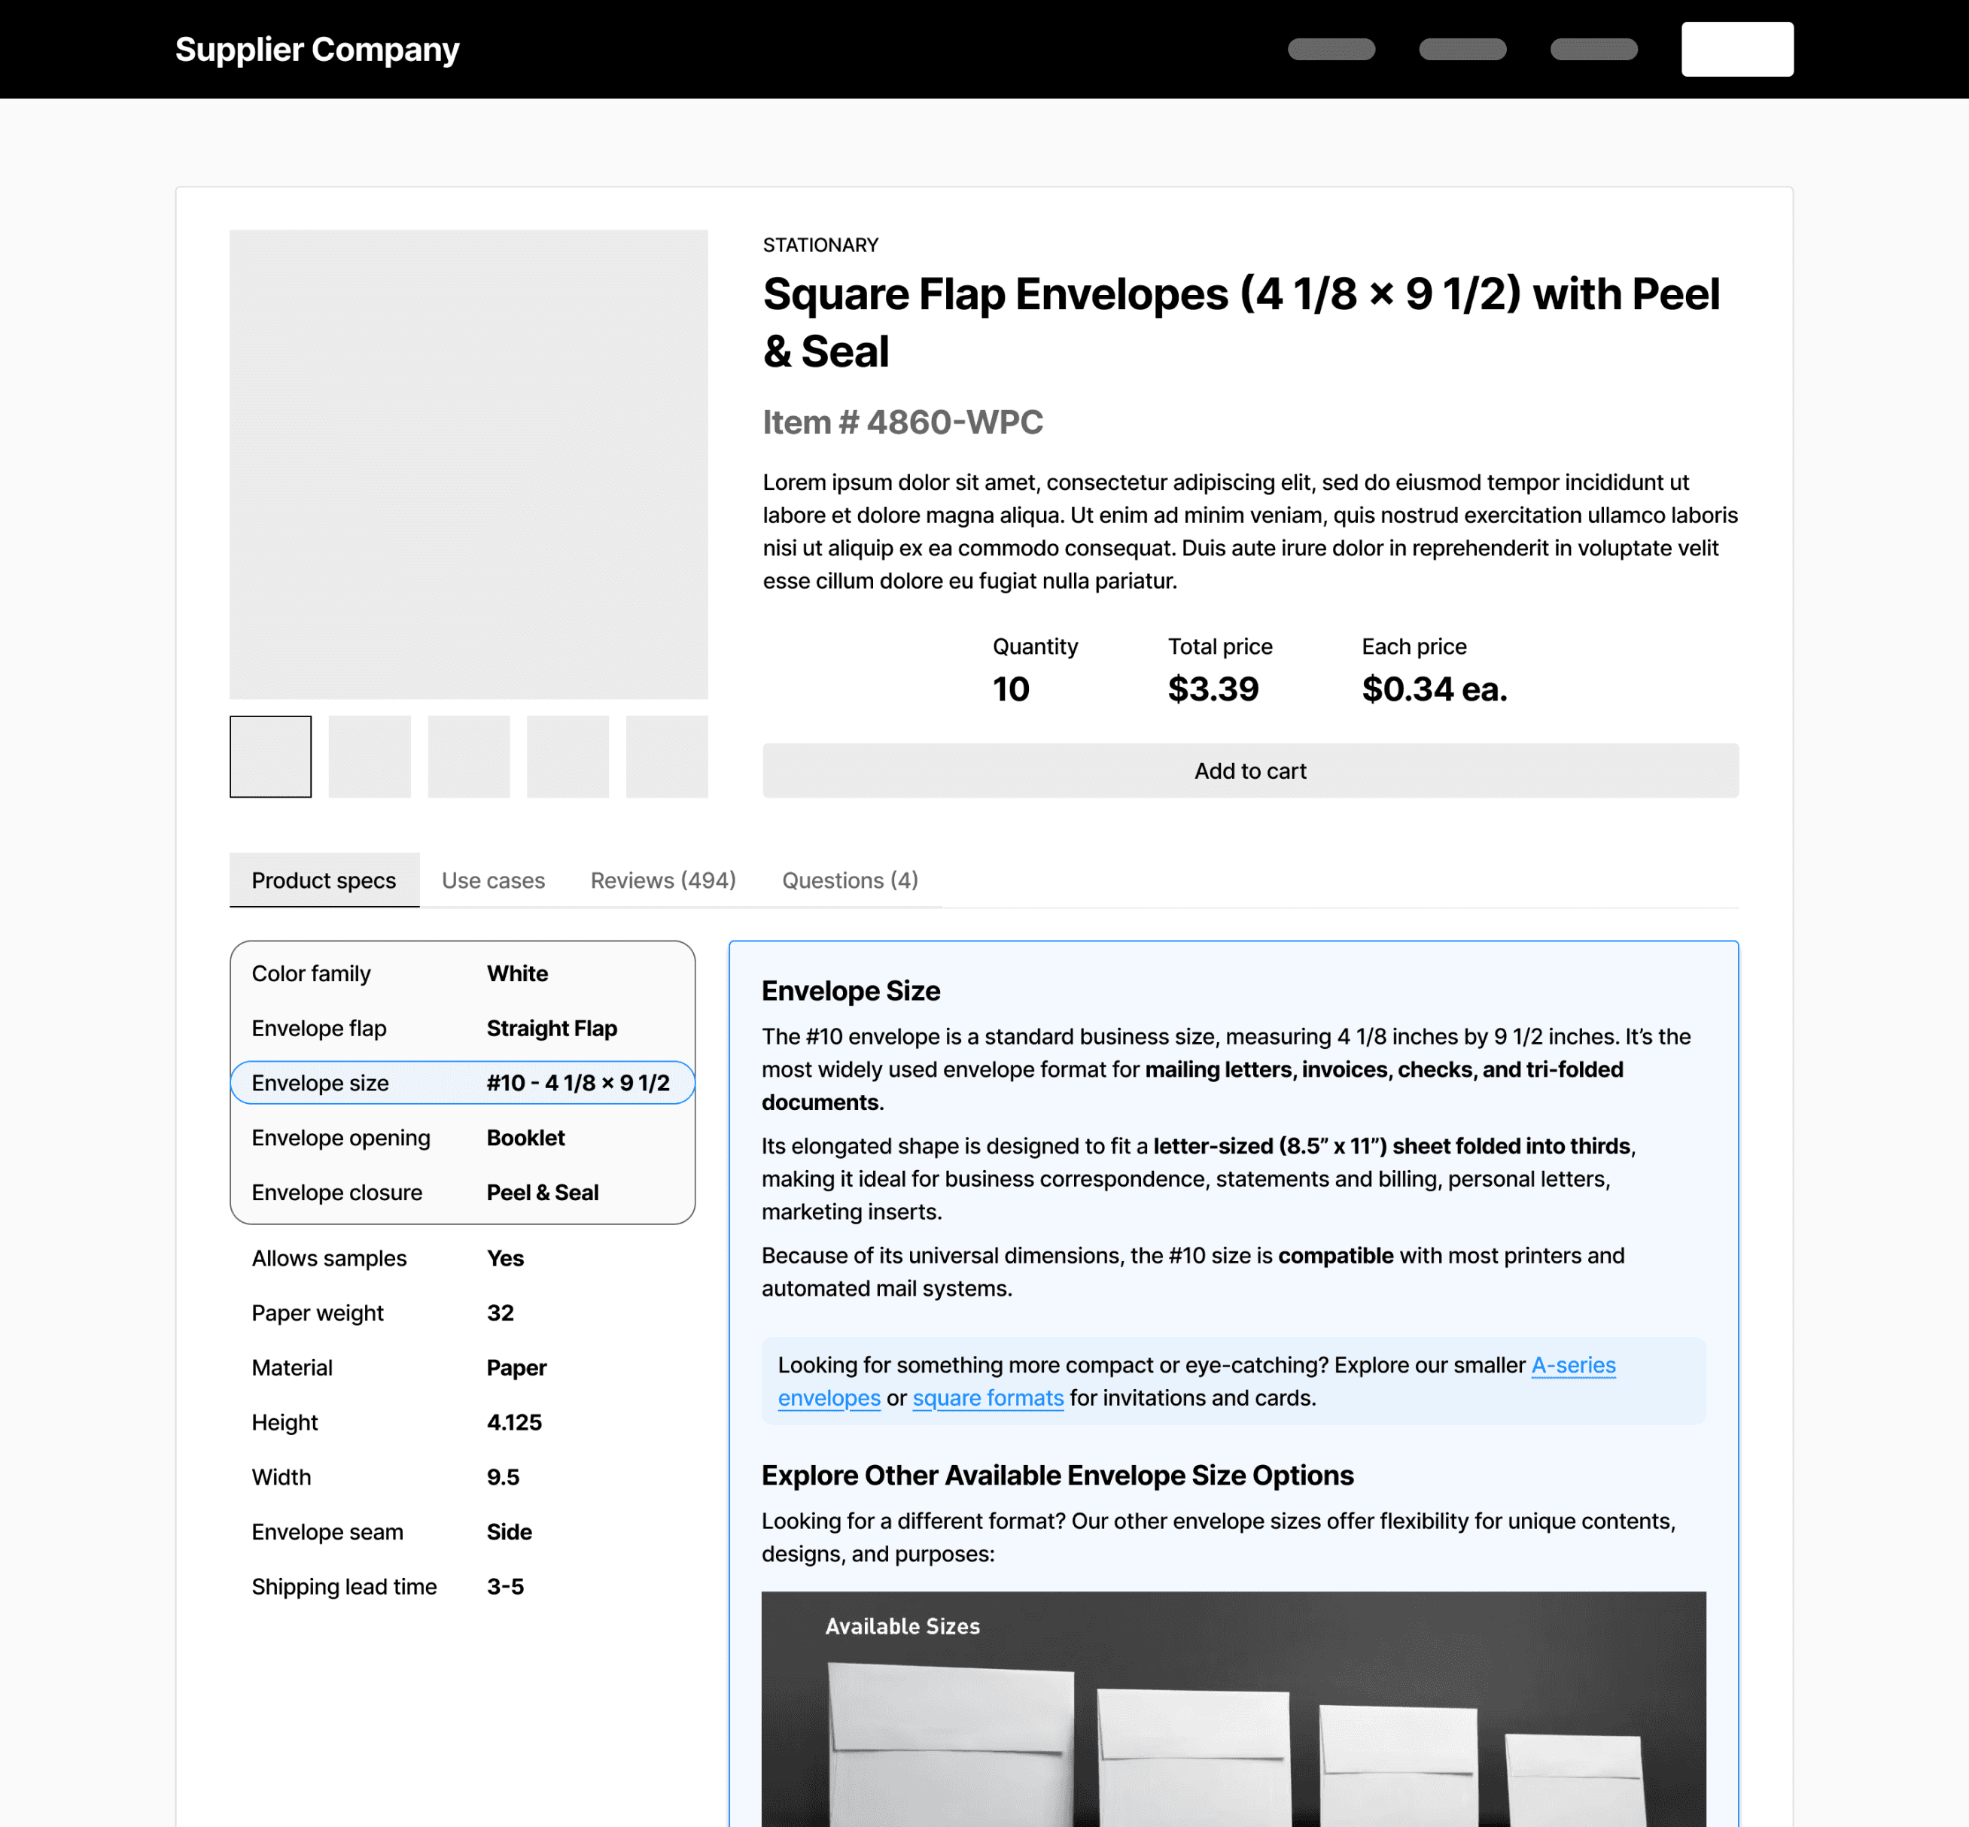Select the Product specs tab
This screenshot has width=1969, height=1827.
tap(324, 880)
